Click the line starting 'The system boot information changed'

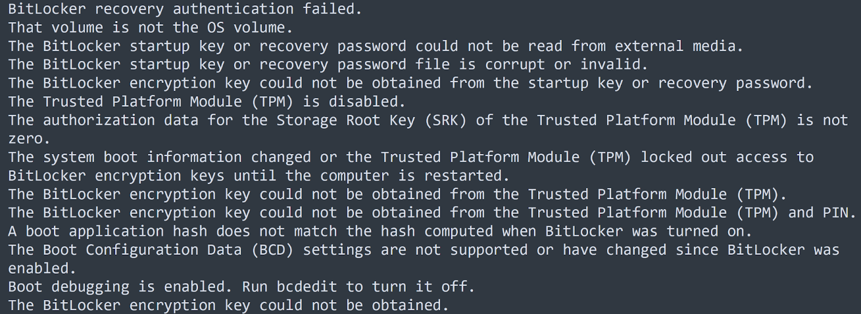pyautogui.click(x=411, y=157)
